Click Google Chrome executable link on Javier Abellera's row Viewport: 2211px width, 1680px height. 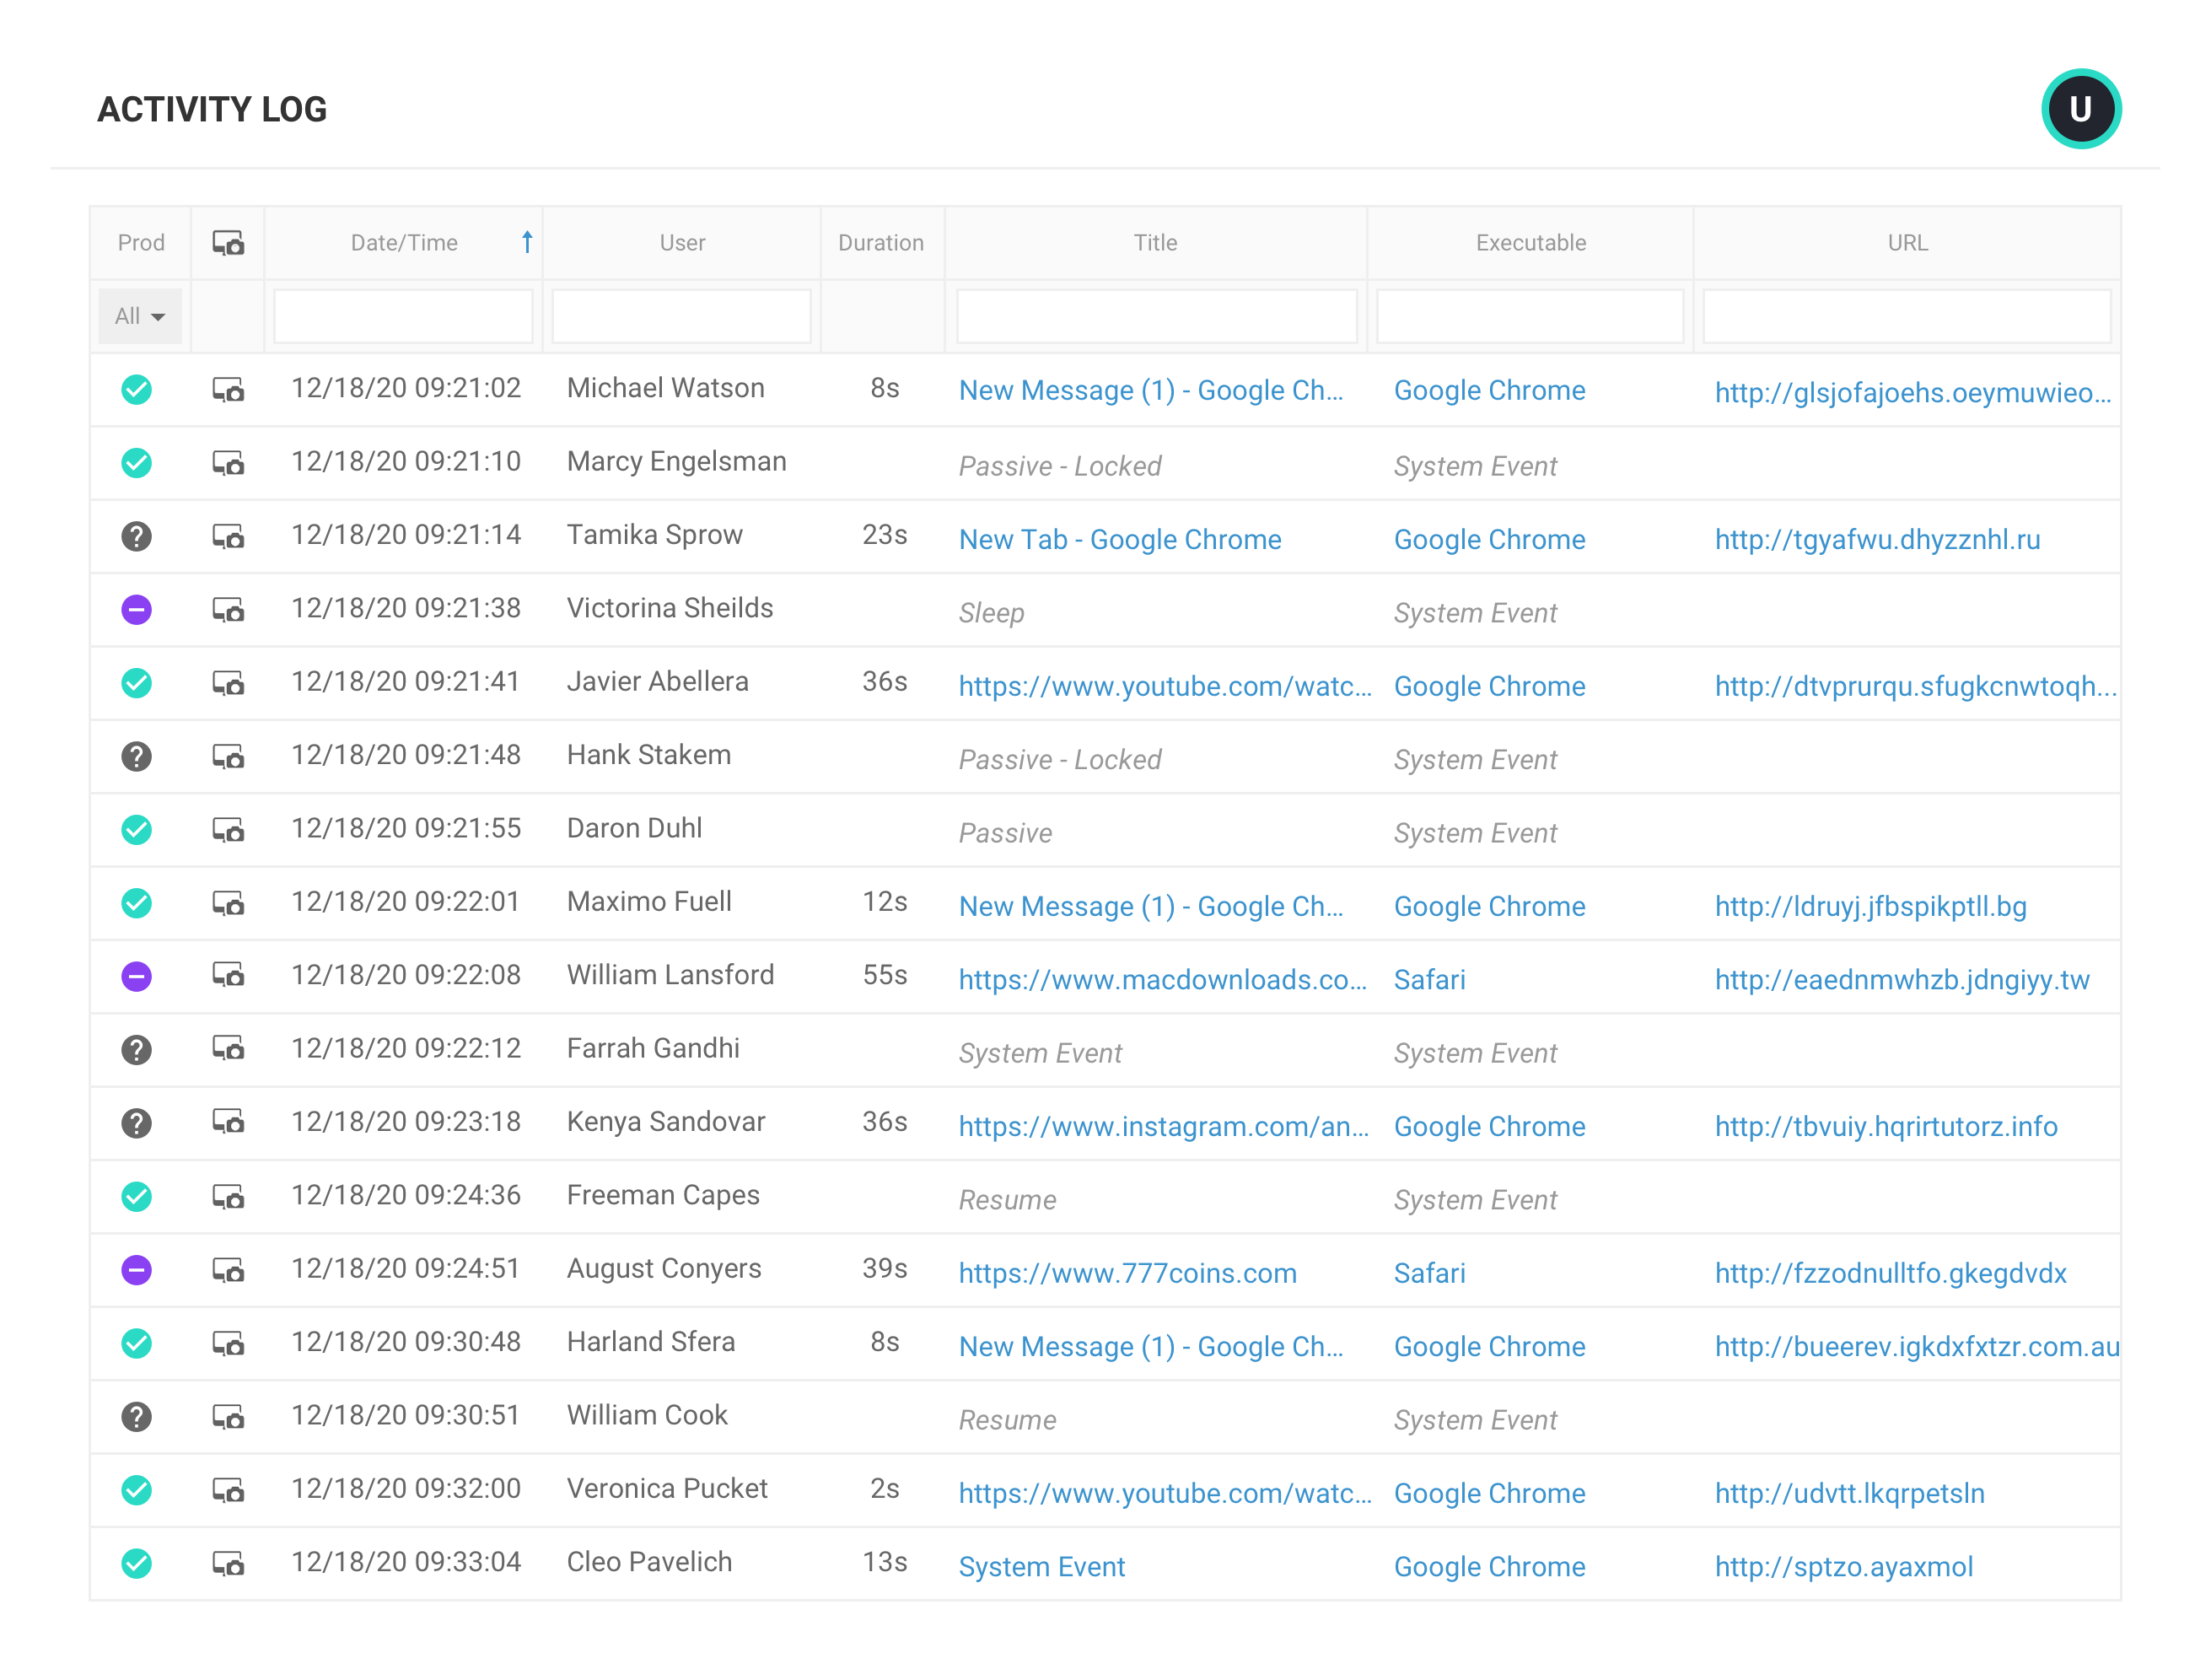(1490, 687)
